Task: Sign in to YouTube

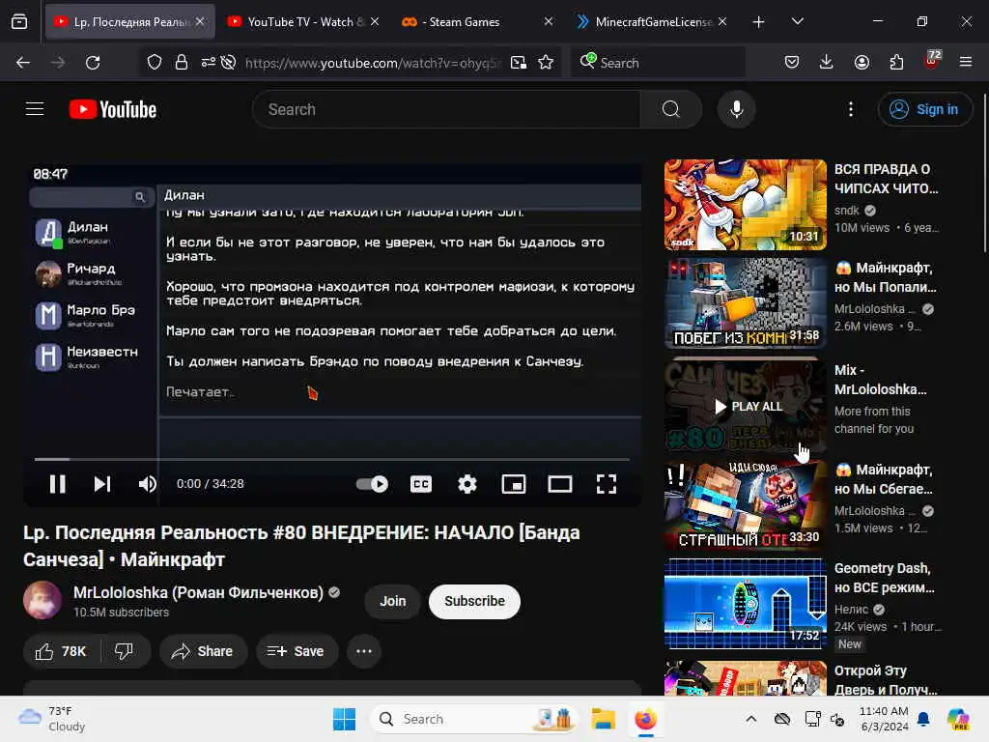Action: coord(924,109)
